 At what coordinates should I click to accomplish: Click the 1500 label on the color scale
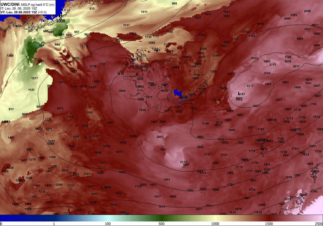pos(269,224)
